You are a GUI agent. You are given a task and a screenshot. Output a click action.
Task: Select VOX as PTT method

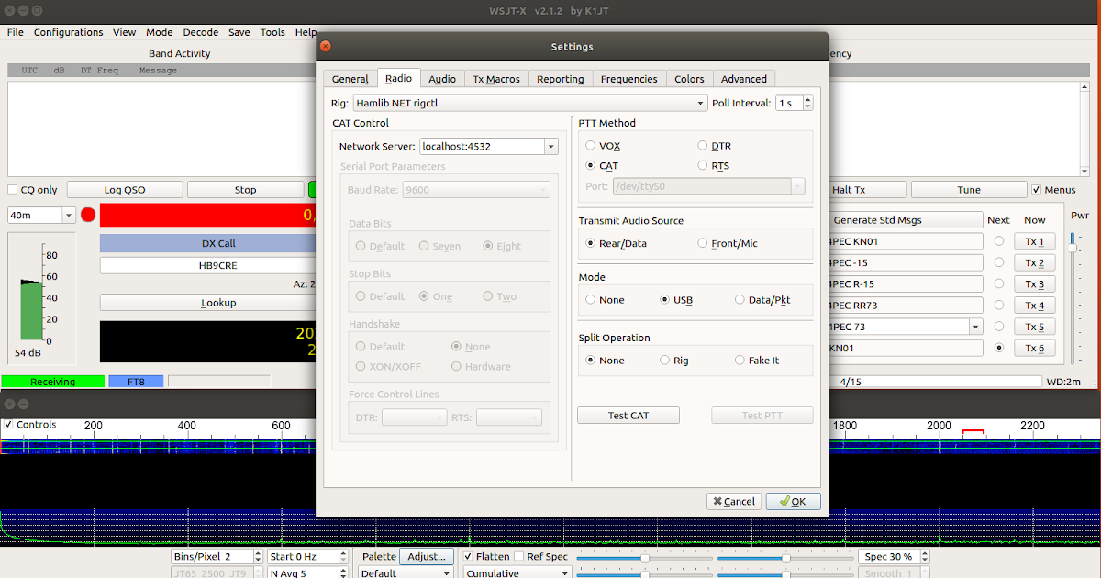[x=590, y=145]
